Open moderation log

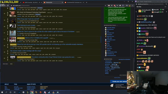(110, 54)
